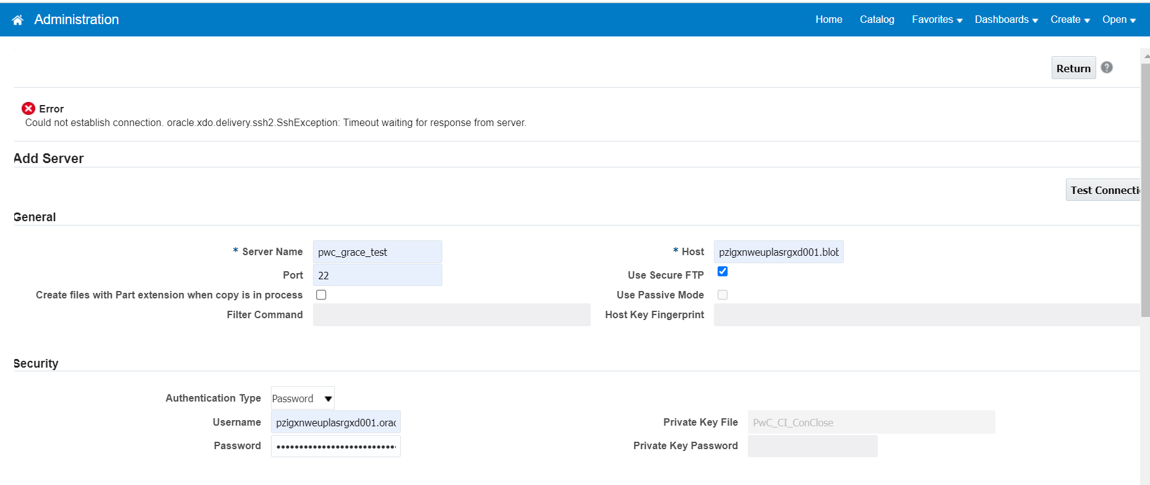Click into the Port field
The width and height of the screenshot is (1150, 485).
point(377,276)
